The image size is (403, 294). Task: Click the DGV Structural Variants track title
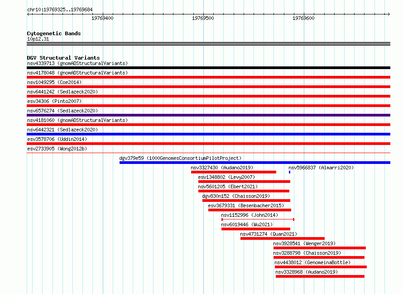coord(63,58)
